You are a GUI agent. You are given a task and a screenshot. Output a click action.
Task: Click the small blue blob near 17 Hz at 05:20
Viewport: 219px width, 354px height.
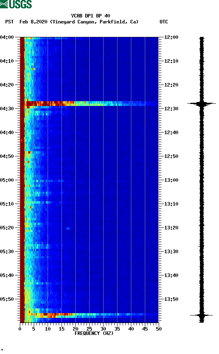pyautogui.click(x=68, y=229)
